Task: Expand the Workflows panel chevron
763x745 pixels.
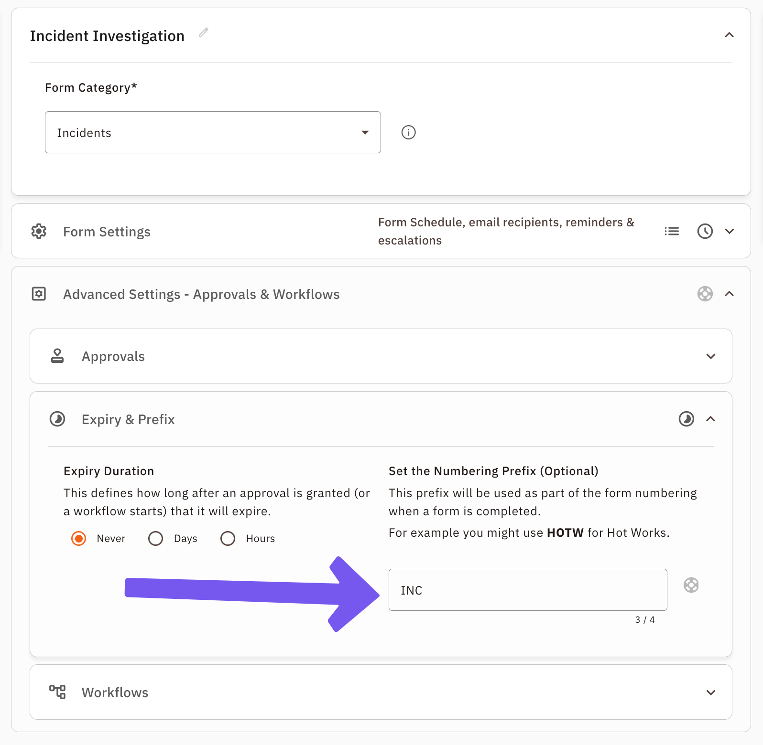Action: tap(711, 692)
